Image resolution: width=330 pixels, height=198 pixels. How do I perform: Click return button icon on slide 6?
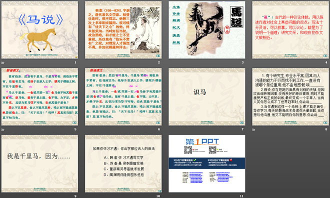click(158, 122)
